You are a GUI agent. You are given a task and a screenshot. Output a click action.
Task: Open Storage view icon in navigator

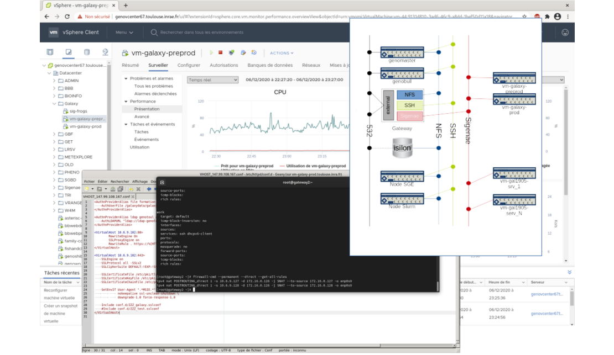[x=87, y=51]
